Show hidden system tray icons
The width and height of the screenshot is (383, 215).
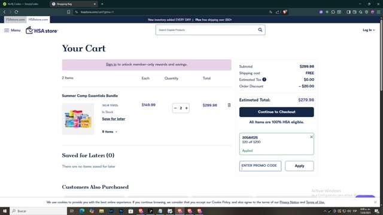(325, 211)
